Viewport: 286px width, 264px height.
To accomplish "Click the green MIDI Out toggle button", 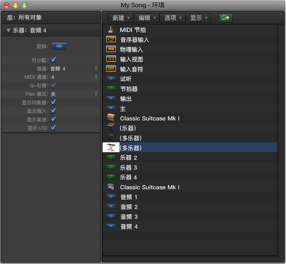I will [x=225, y=18].
